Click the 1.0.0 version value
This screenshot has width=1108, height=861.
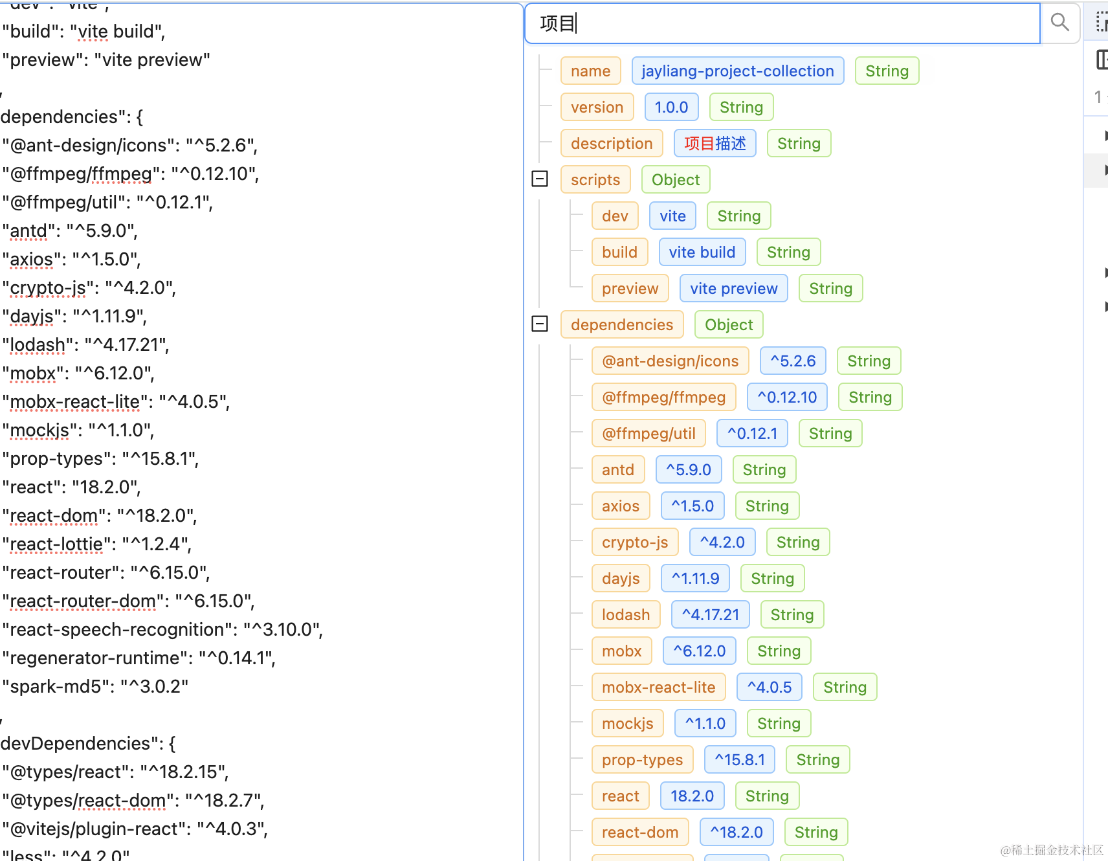pyautogui.click(x=671, y=107)
